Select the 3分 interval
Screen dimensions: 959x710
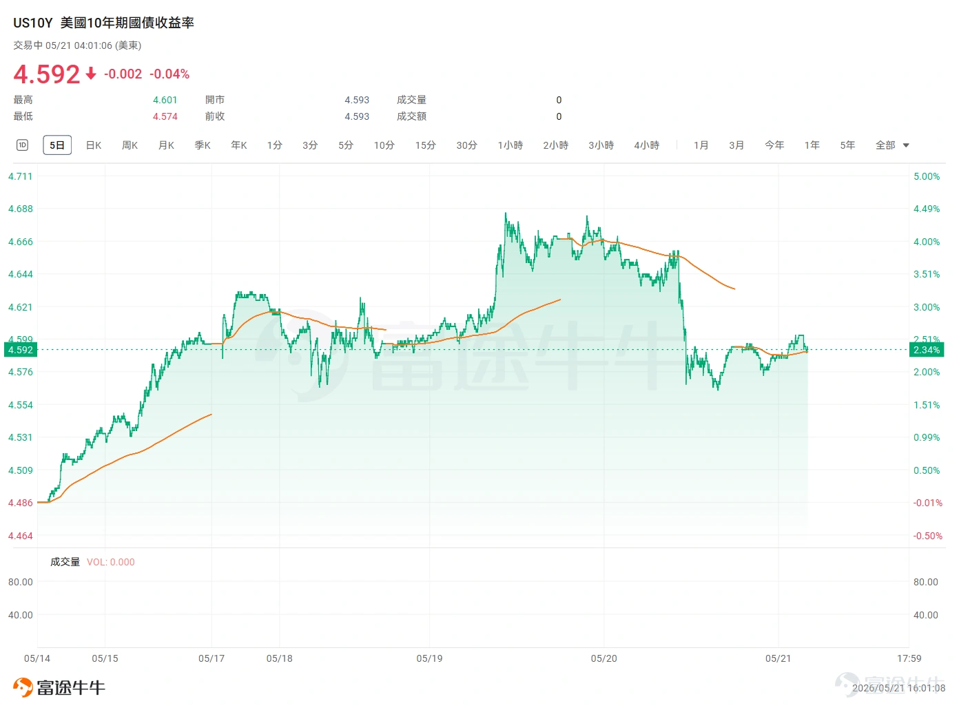pyautogui.click(x=310, y=145)
